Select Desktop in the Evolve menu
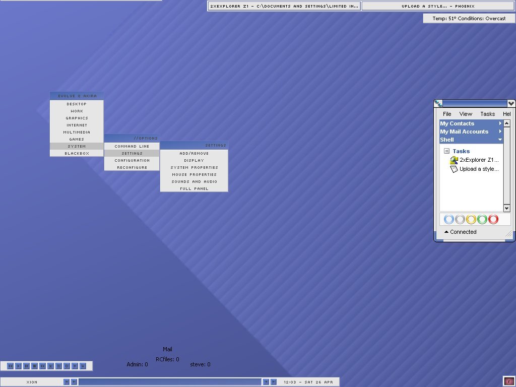This screenshot has width=516, height=387. [77, 104]
